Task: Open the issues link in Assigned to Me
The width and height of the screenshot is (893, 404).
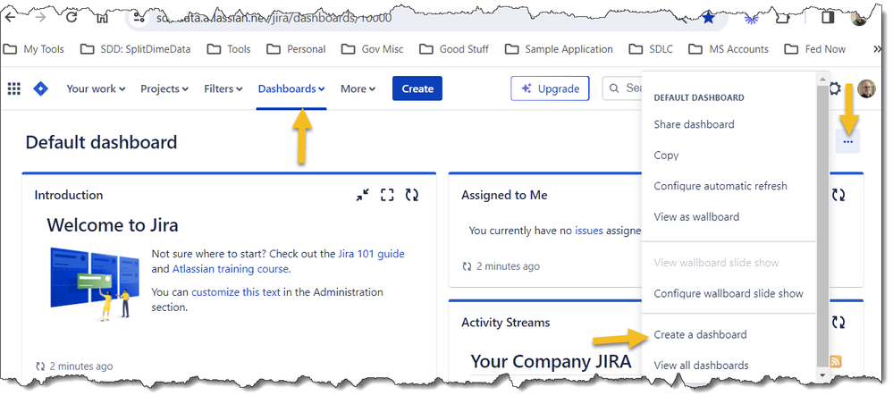Action: tap(589, 231)
